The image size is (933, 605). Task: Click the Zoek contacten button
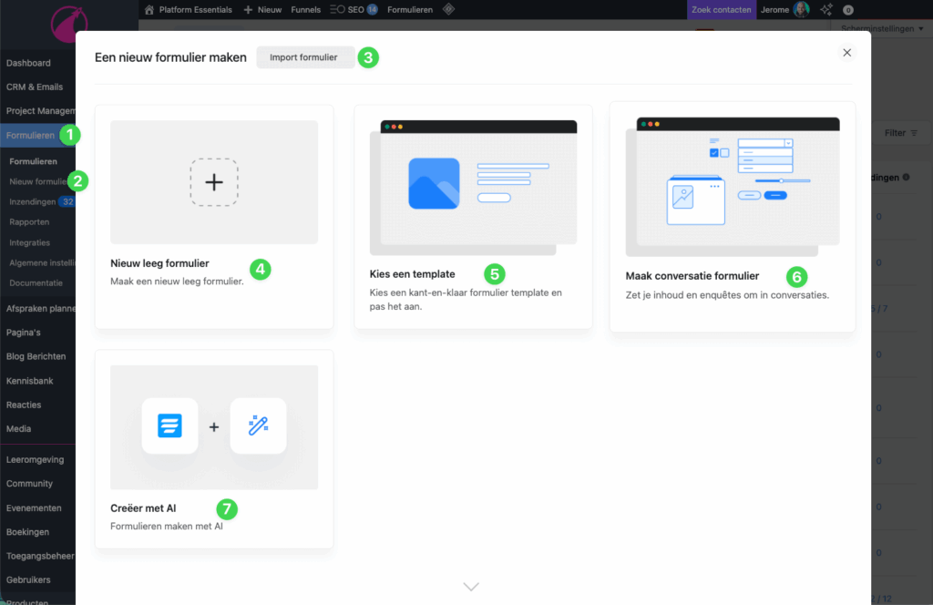721,10
